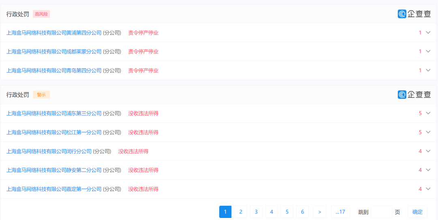Expand the 闵行分公司 penalty row
Viewport: 438px width, 220px height.
(428, 151)
